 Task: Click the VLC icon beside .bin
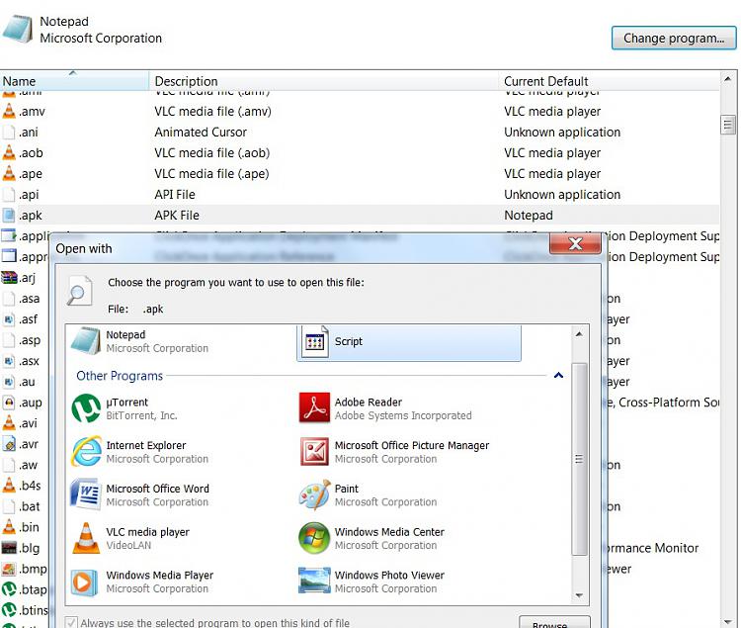click(x=9, y=527)
